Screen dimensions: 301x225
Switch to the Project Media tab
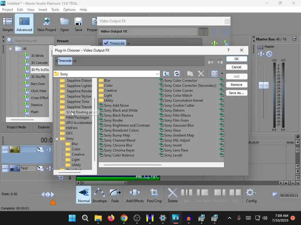tap(16, 127)
